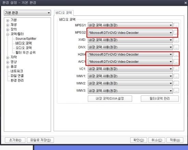This screenshot has height=150, width=188.
Task: Open 네트워크 settings in the tree
Action: tap(17, 71)
